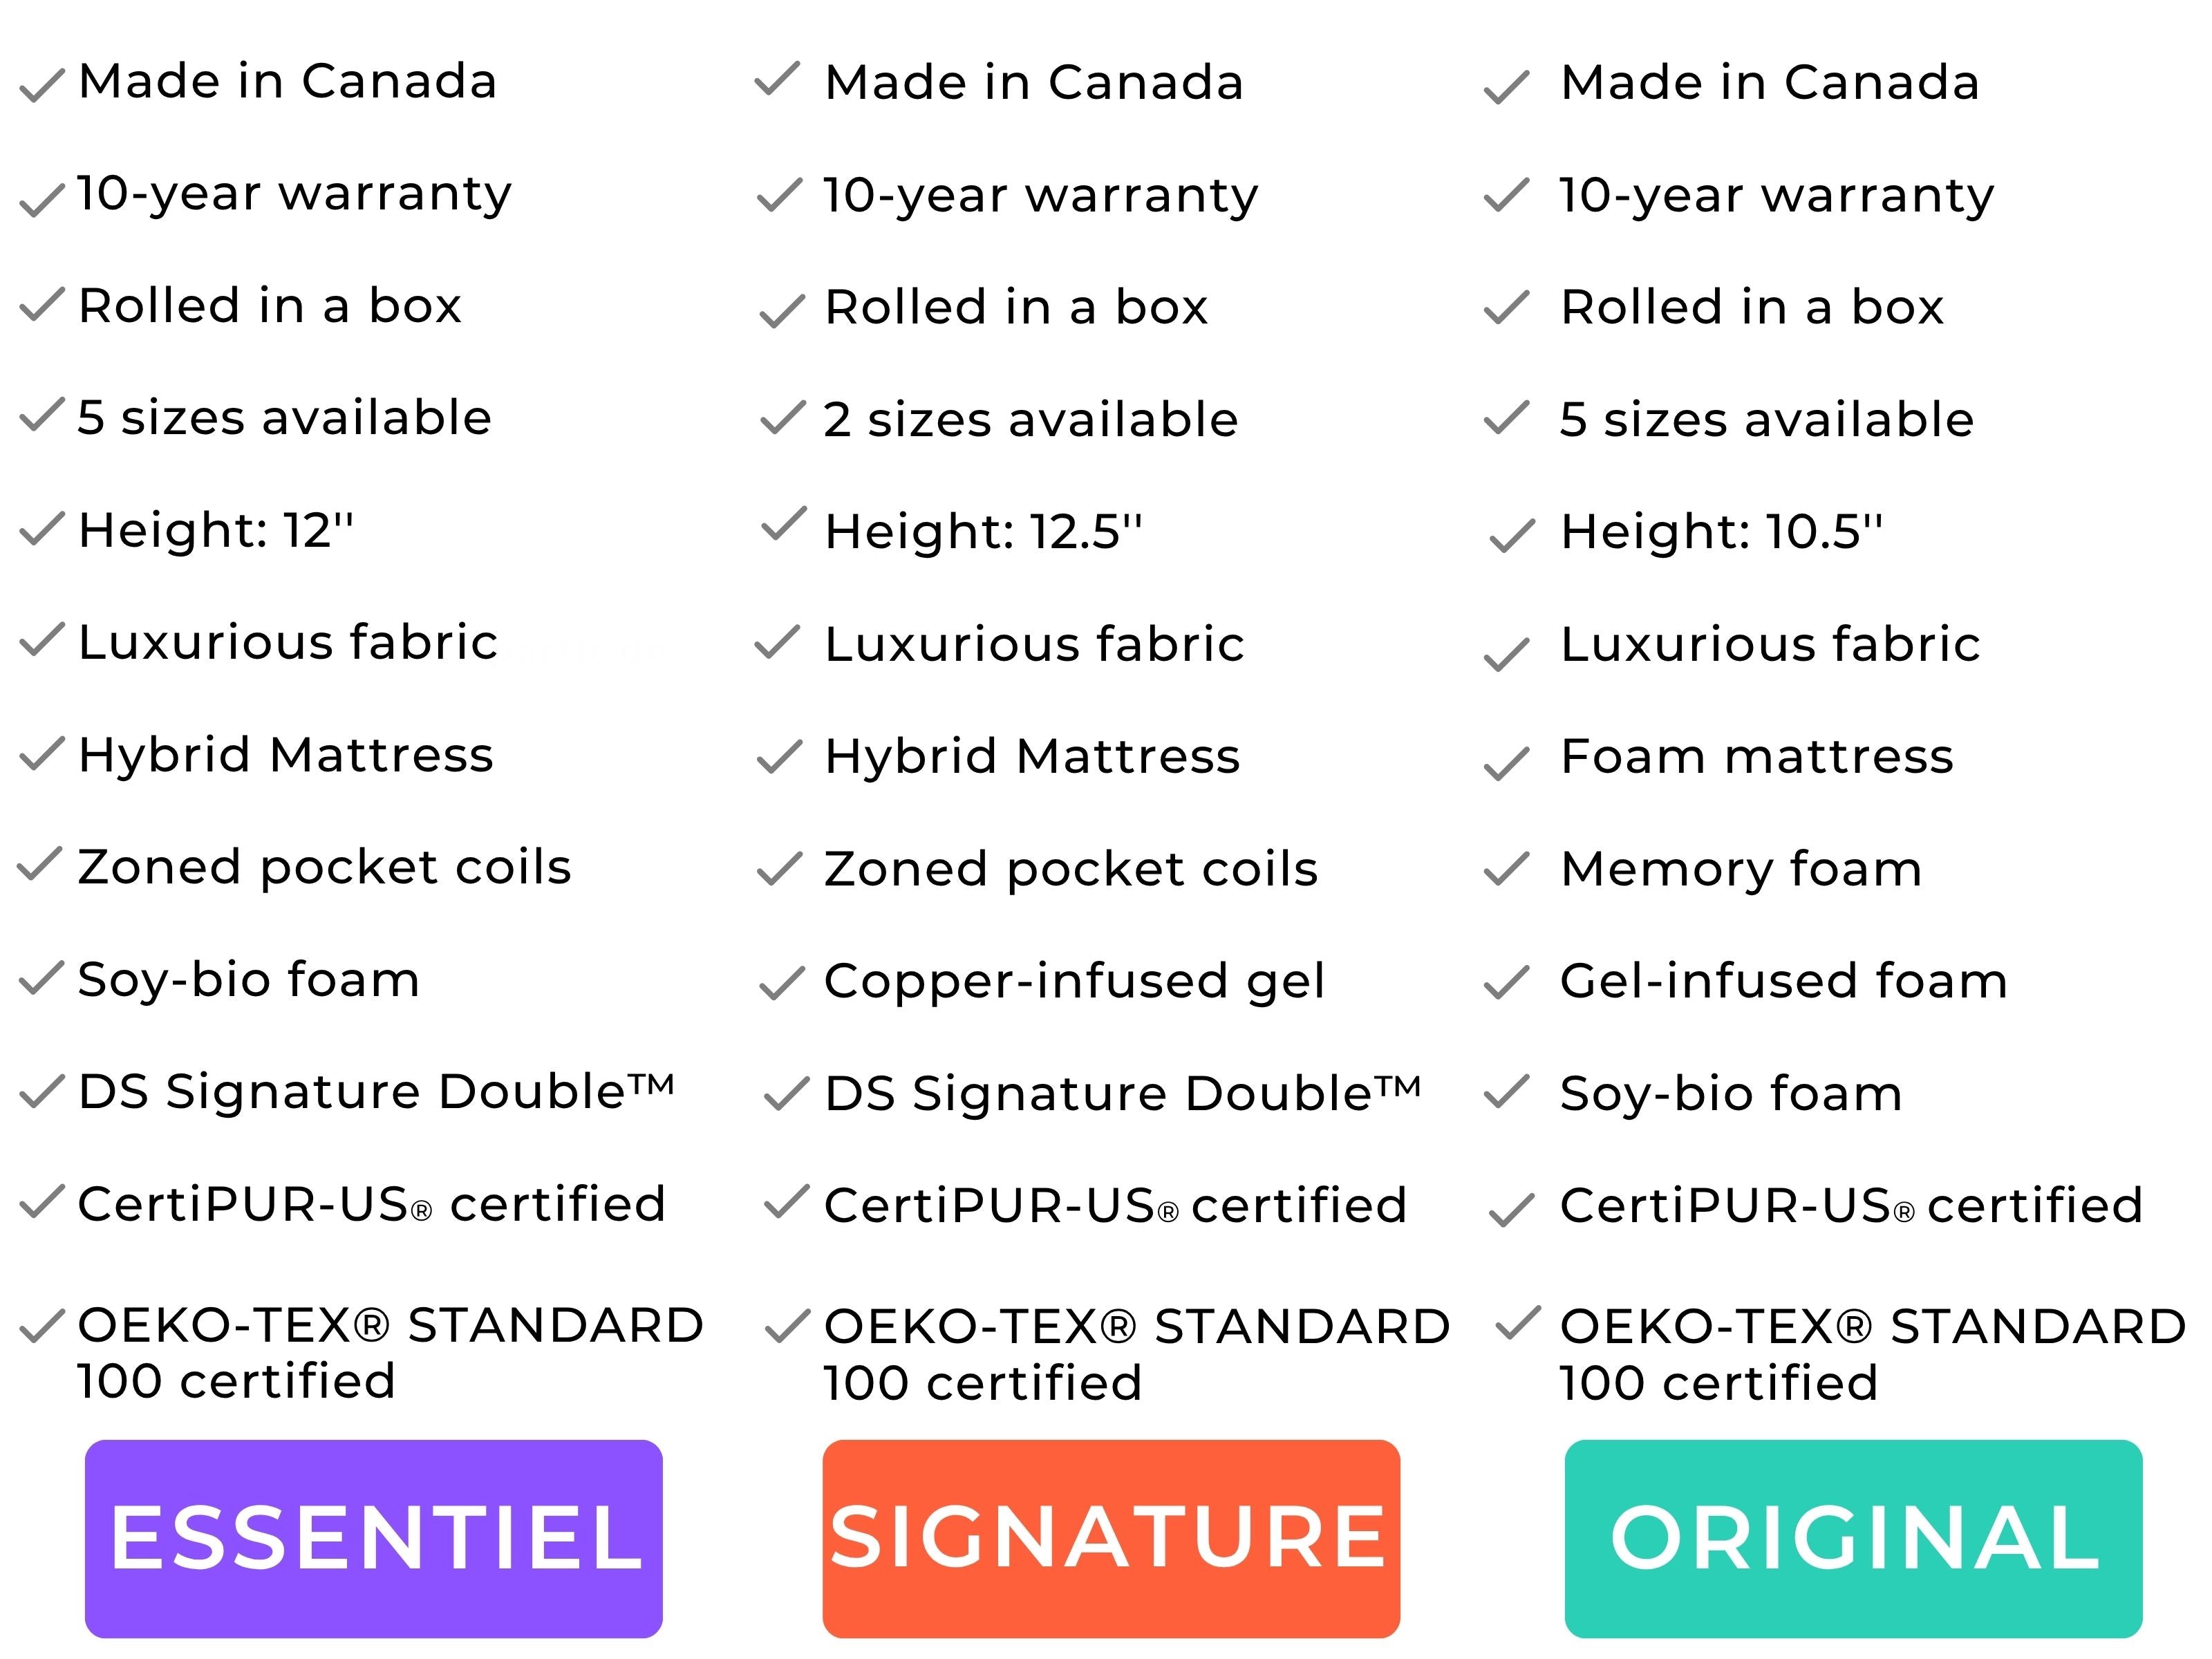Screen dimensions: 2212x1659
Task: Click checkmark beside Essentiel's Made in Canada
Action: (42, 85)
